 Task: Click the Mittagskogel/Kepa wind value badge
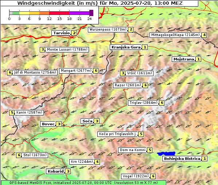[204, 35]
